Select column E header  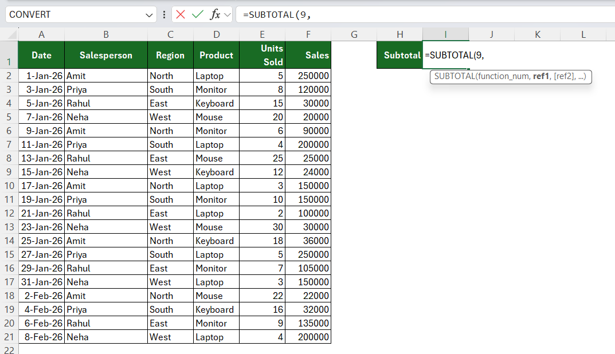(x=262, y=34)
